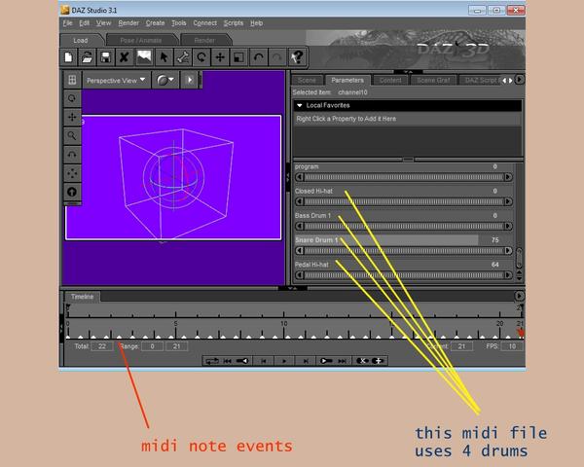
Task: Switch to the Scene Graf tab
Action: 433,80
